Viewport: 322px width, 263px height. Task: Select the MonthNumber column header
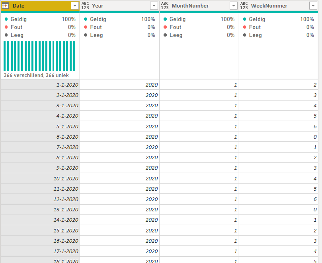click(199, 6)
